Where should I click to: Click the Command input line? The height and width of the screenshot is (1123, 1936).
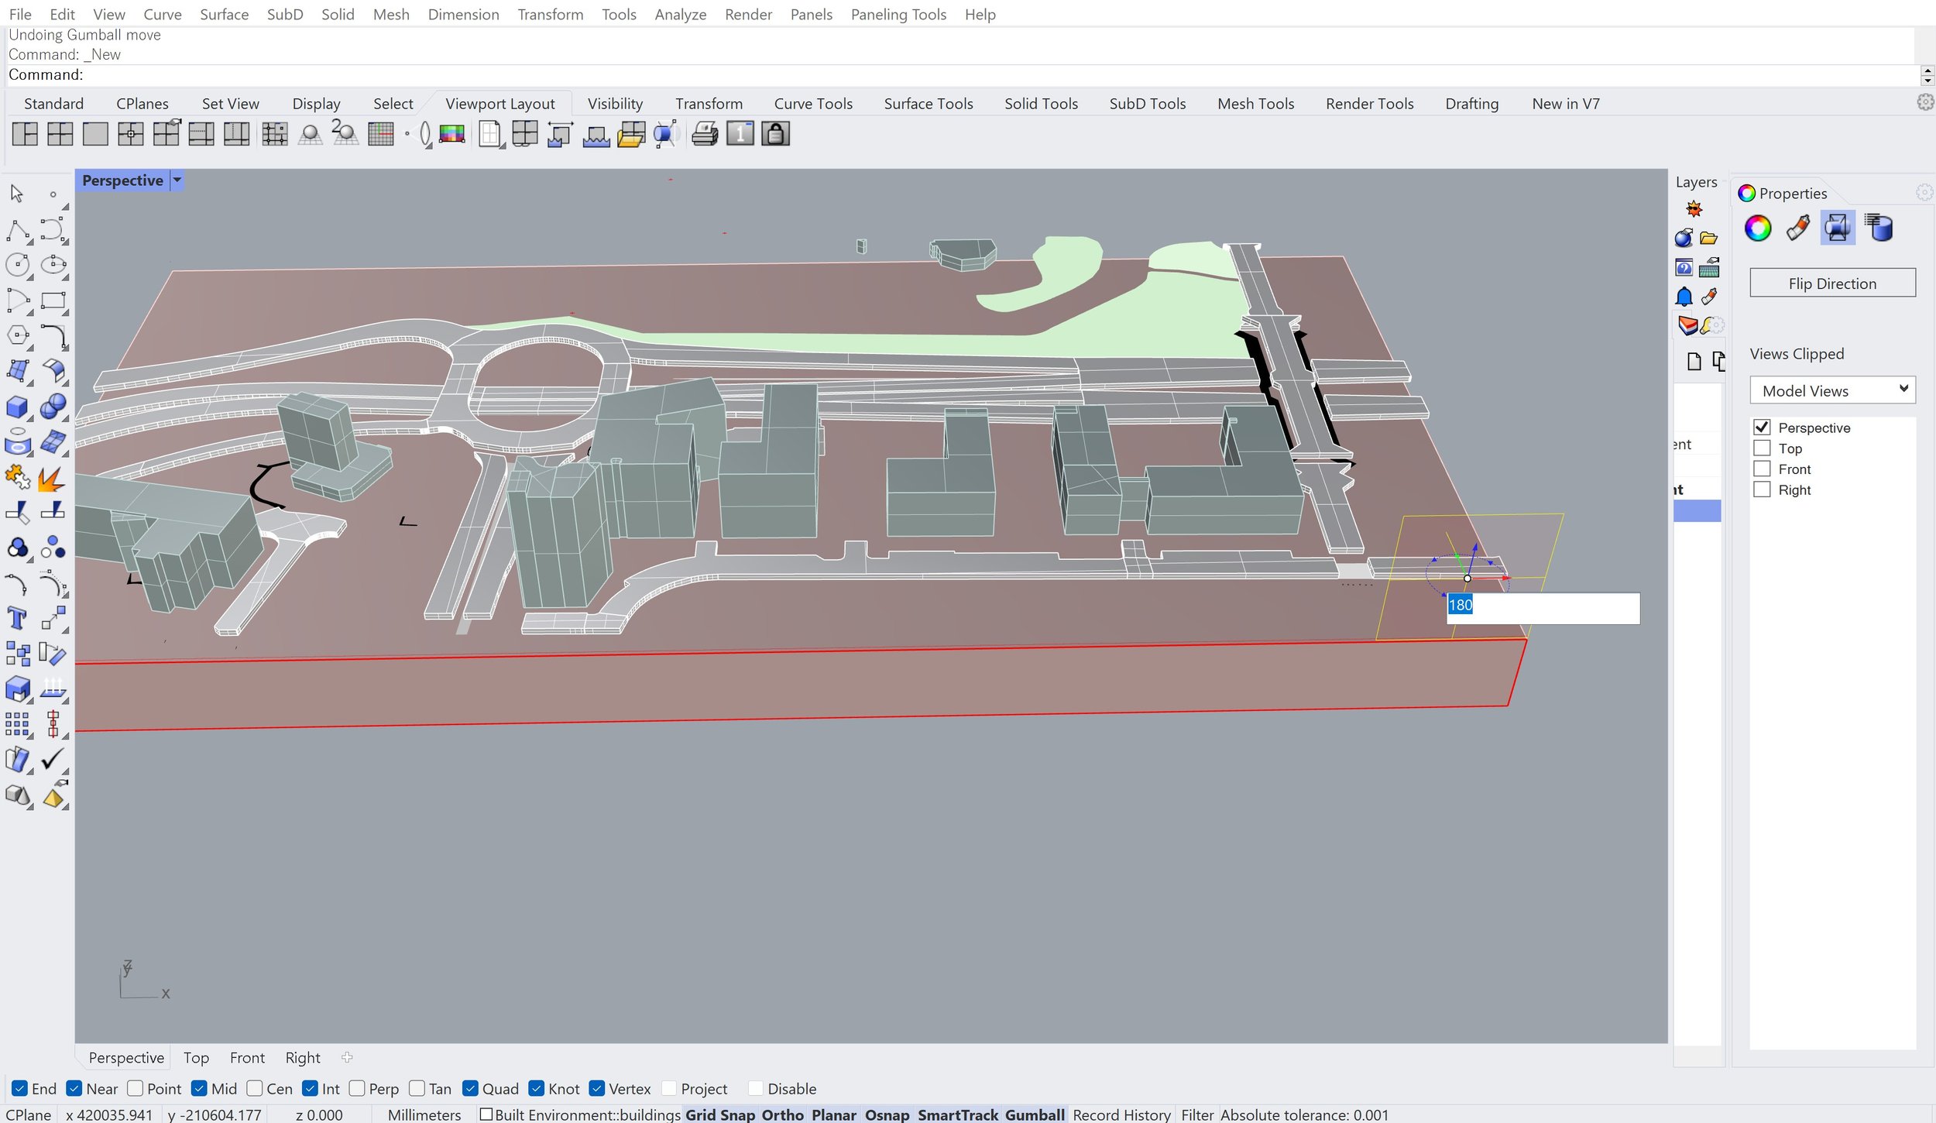coord(960,75)
